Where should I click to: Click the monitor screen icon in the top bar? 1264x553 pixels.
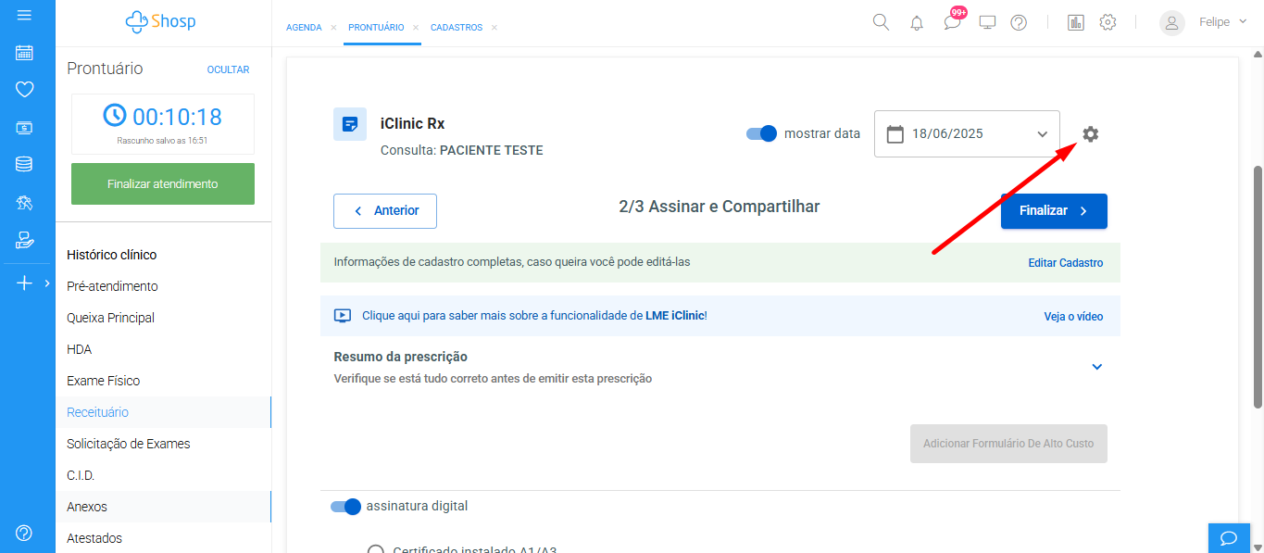(x=987, y=23)
